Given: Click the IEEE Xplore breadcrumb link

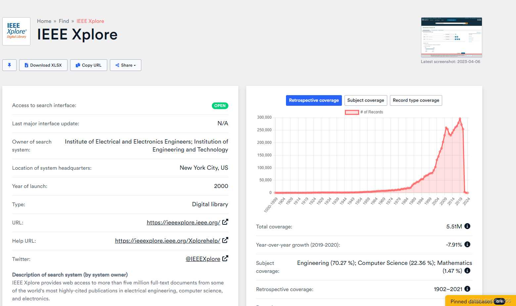Looking at the screenshot, I should tap(90, 21).
